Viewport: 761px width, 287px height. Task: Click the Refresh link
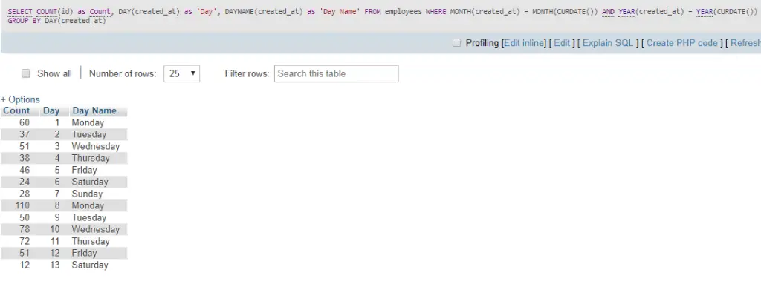click(745, 43)
